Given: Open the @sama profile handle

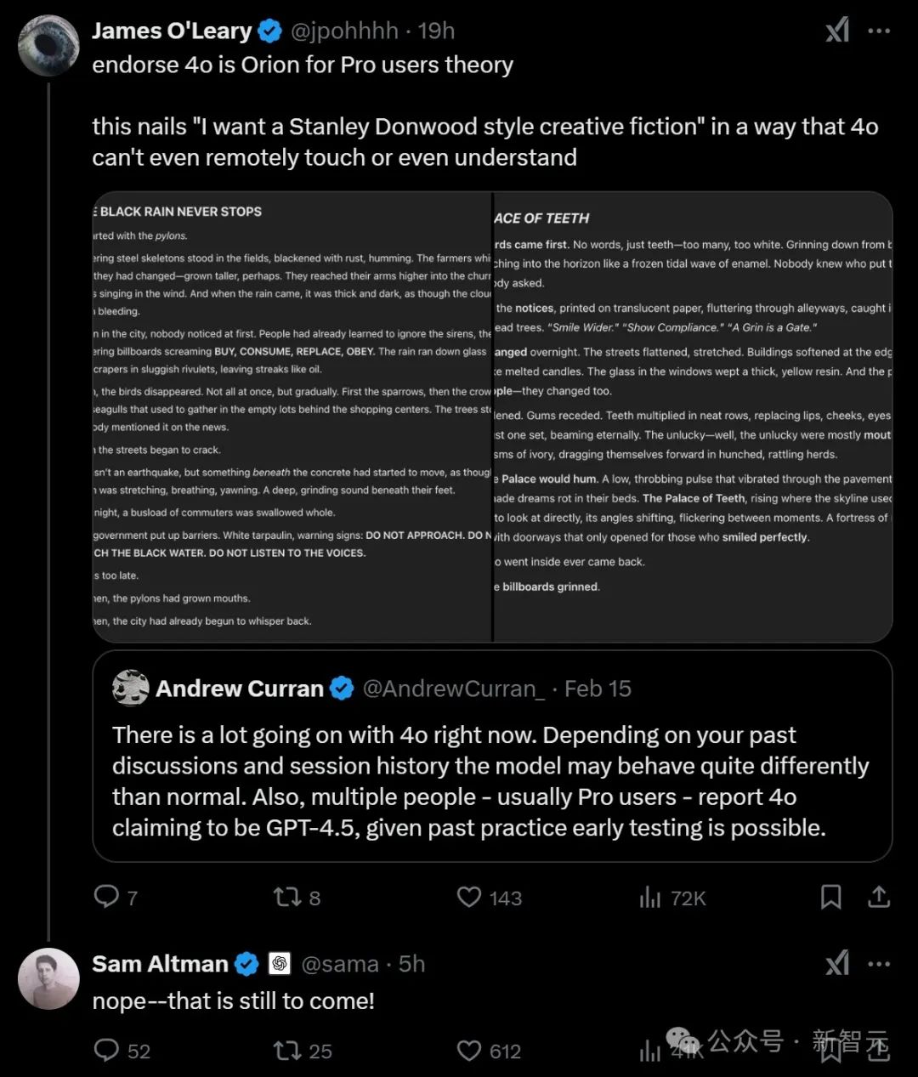Looking at the screenshot, I should point(340,963).
